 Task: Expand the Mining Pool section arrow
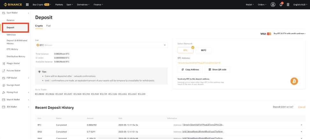click(28, 92)
